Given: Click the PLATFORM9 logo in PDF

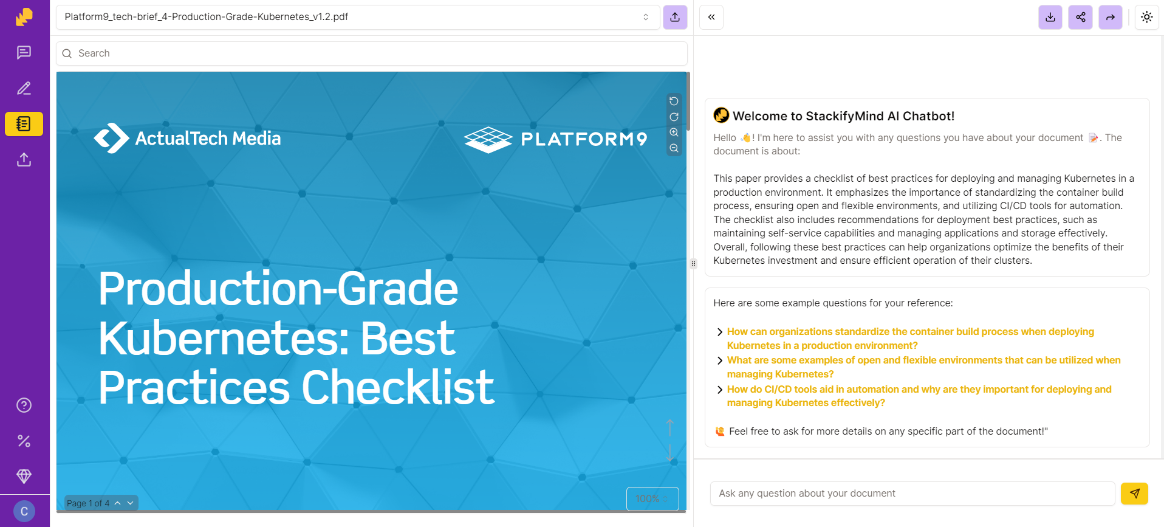Looking at the screenshot, I should point(556,139).
